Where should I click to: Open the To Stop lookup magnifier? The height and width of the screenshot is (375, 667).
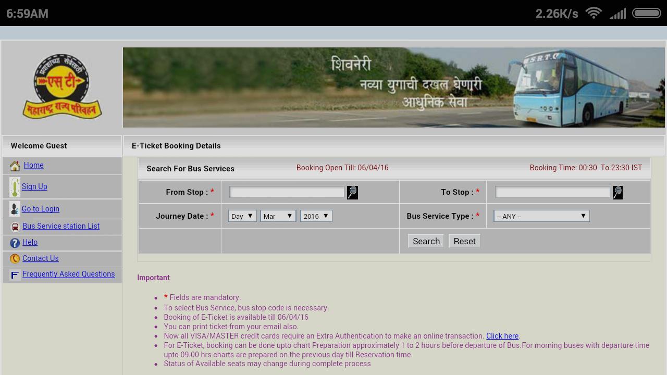click(618, 192)
